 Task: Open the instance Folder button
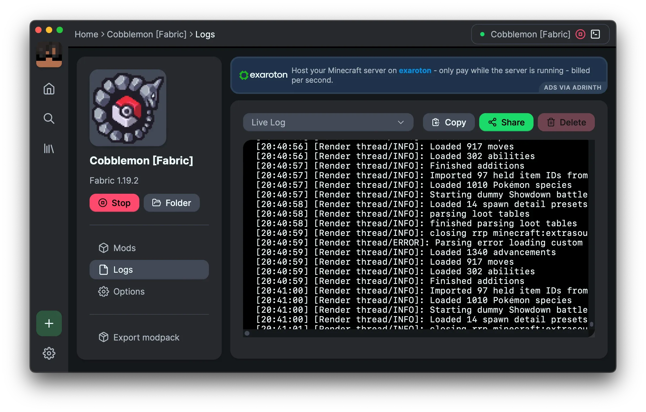coord(171,203)
